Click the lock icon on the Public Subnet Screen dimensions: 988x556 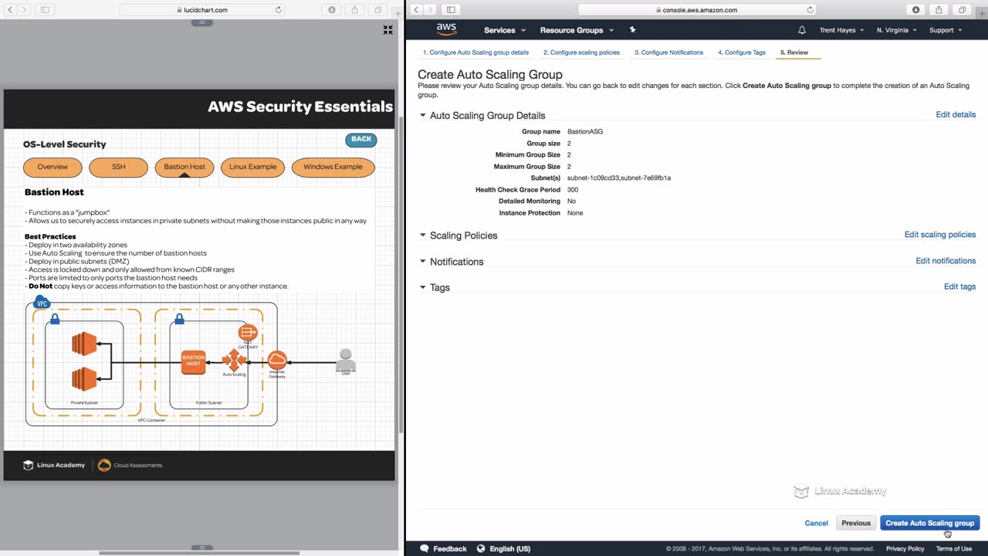click(x=179, y=318)
